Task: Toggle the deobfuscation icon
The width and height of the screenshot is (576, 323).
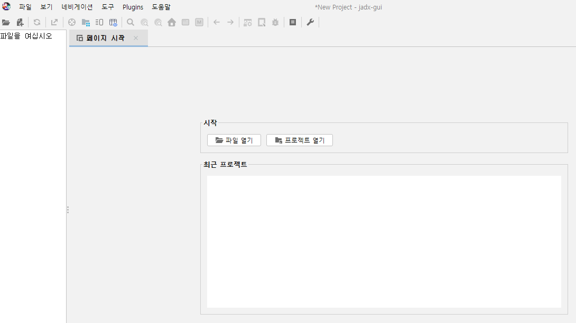Action: click(x=248, y=22)
